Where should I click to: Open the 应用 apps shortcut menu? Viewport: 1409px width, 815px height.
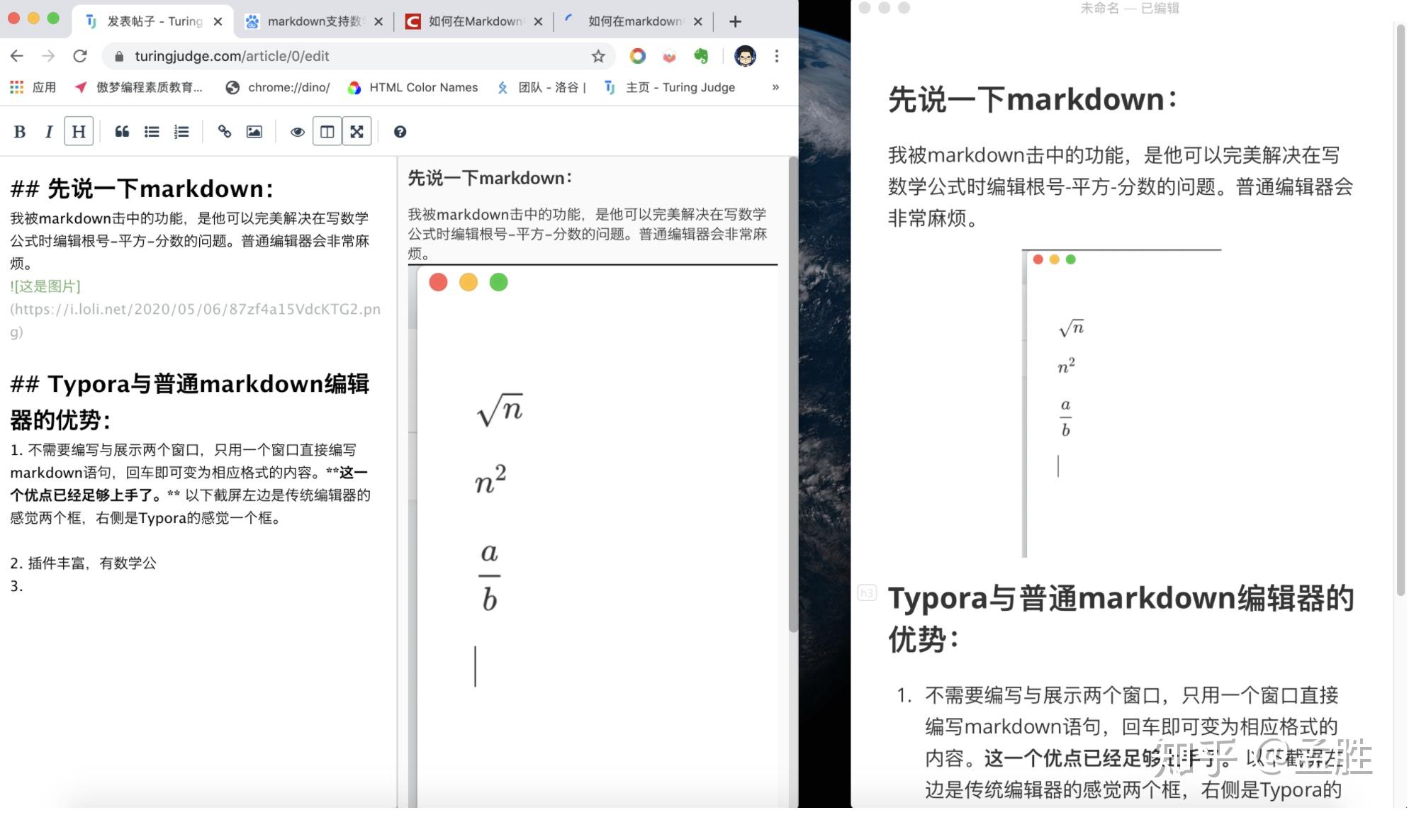pos(33,87)
